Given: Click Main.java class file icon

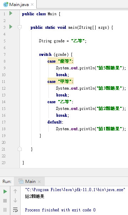Looking at the screenshot, I should click(x=6, y=5).
